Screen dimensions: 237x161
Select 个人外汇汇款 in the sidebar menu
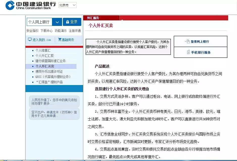44,56
